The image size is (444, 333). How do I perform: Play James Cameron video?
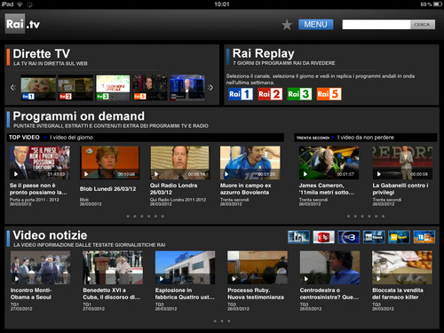point(329,163)
